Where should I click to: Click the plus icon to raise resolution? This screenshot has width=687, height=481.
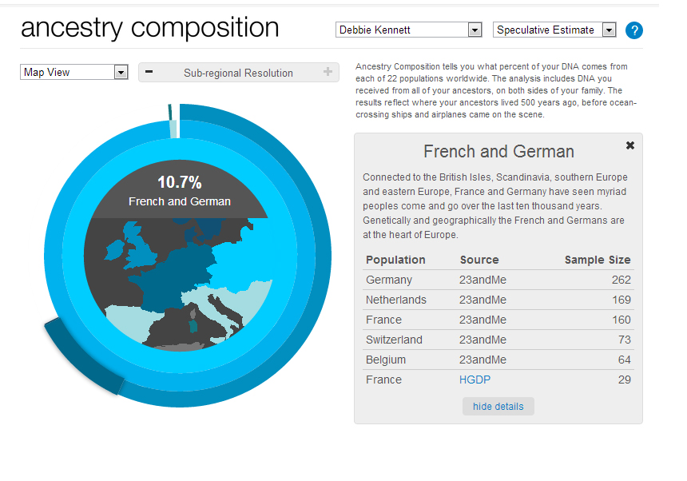(328, 72)
